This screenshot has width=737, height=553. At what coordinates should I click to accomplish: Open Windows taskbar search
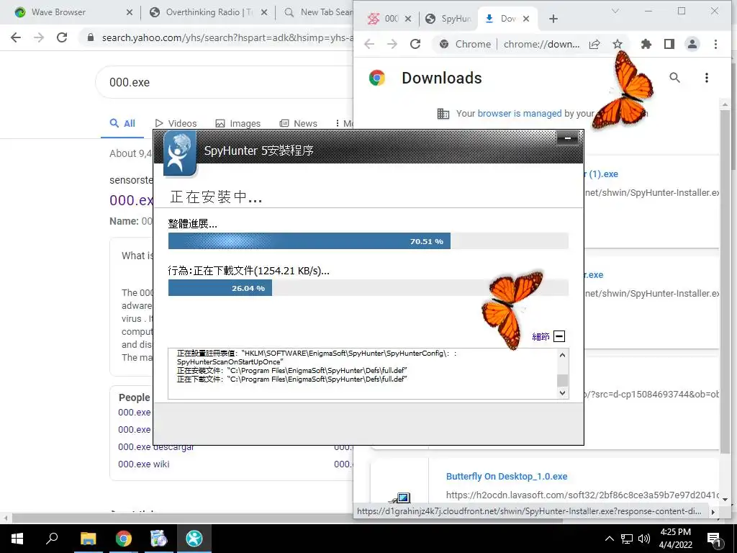52,538
